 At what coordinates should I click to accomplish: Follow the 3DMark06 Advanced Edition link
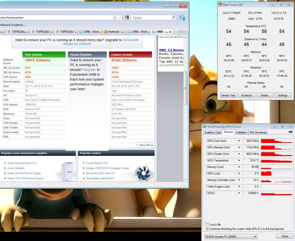pos(101,42)
